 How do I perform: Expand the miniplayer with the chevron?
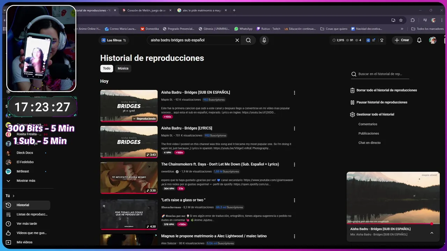click(x=432, y=233)
